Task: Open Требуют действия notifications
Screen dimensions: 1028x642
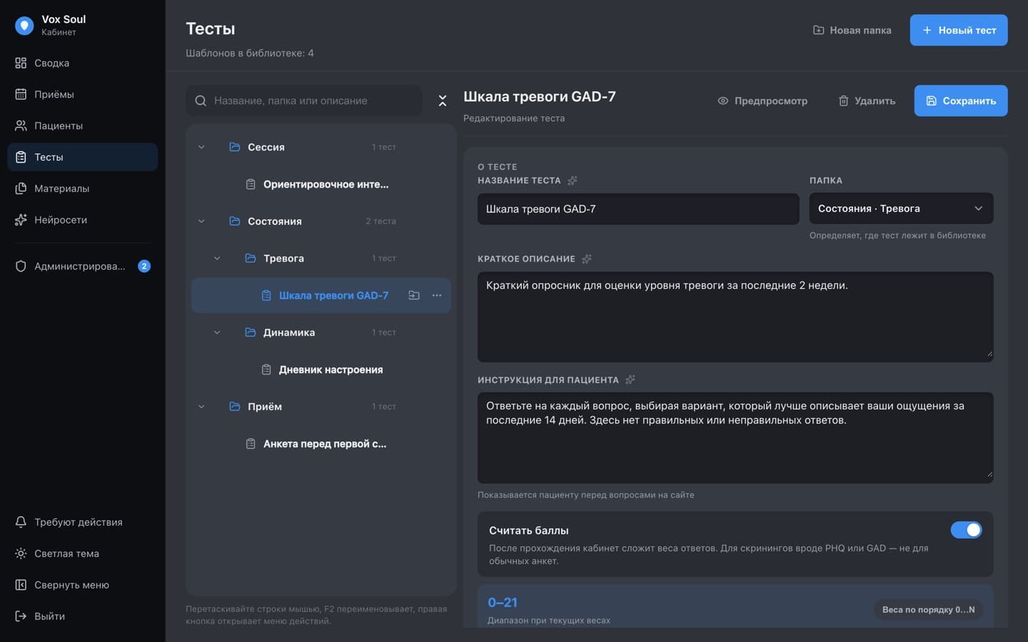Action: click(x=83, y=522)
